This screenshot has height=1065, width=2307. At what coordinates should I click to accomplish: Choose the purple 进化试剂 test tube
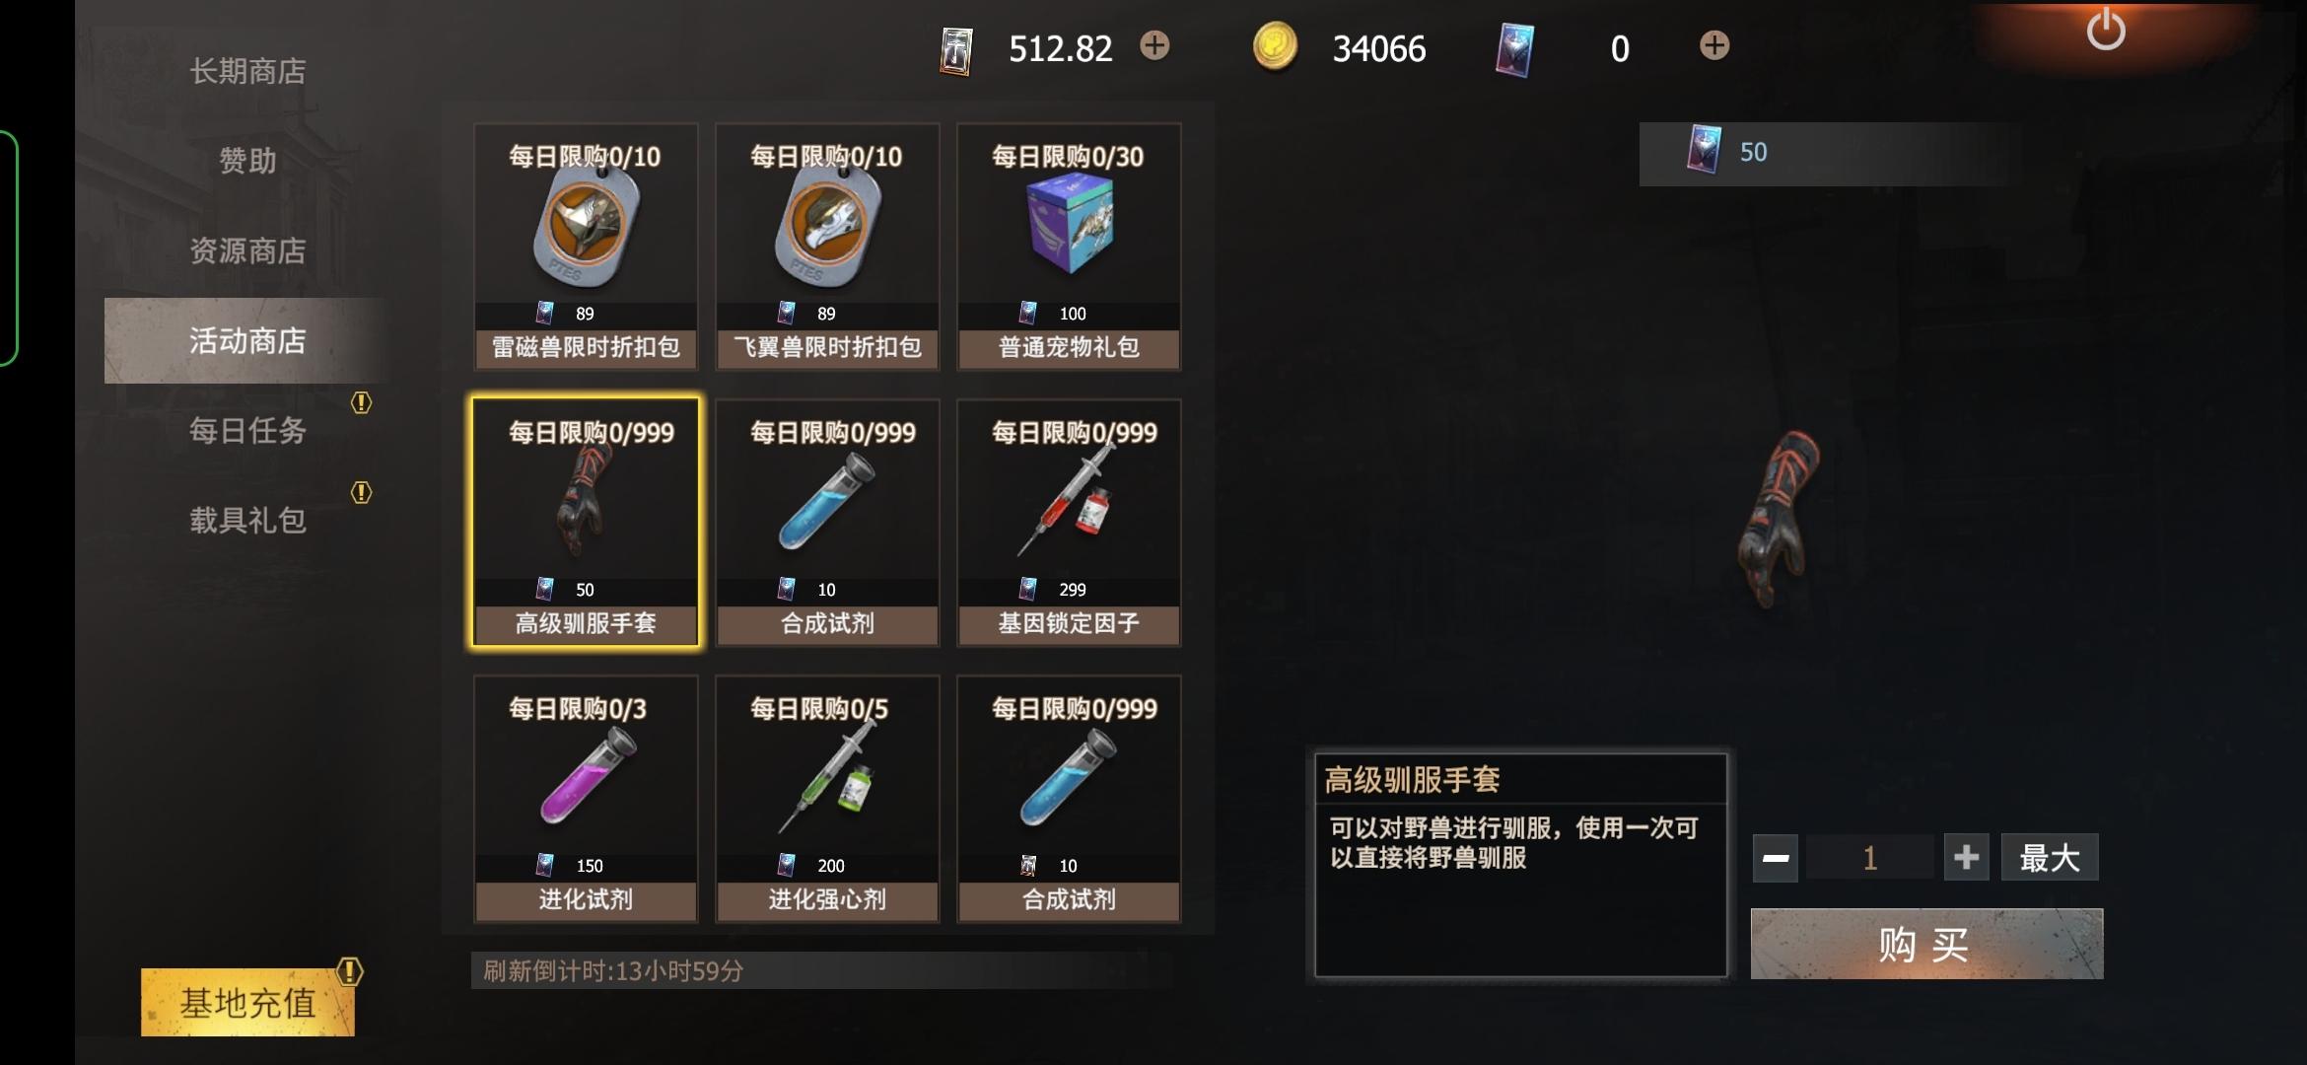[586, 799]
